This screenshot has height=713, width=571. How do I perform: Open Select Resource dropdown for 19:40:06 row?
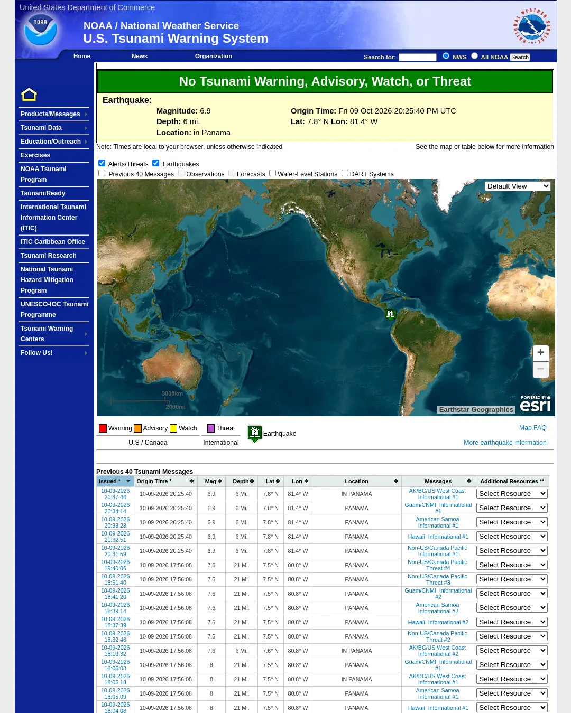tap(512, 565)
